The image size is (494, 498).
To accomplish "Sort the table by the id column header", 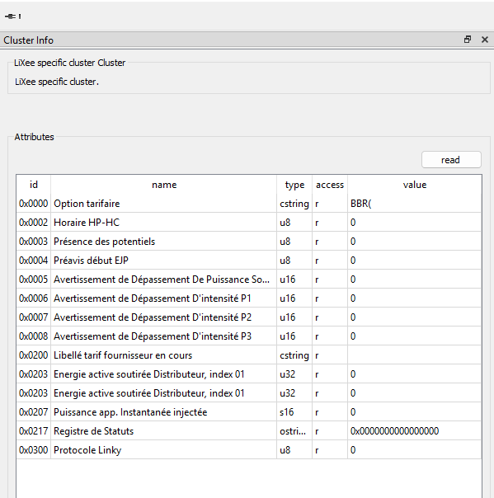I will tap(33, 185).
